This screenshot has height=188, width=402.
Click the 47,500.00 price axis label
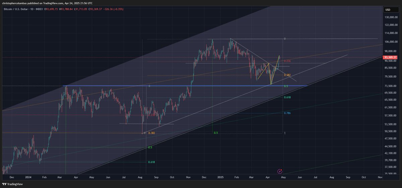pos(391,138)
